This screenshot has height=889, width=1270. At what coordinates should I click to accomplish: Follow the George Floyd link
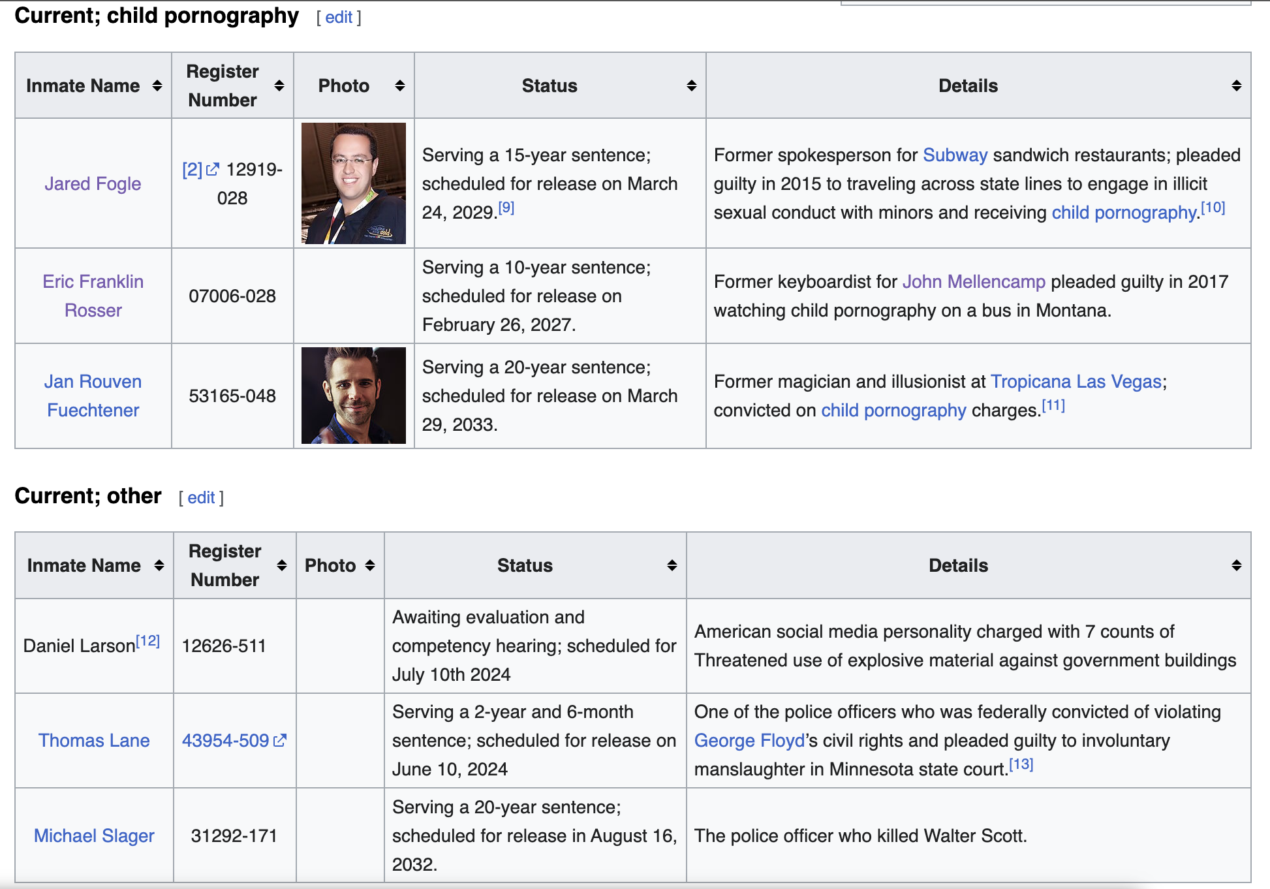point(749,740)
